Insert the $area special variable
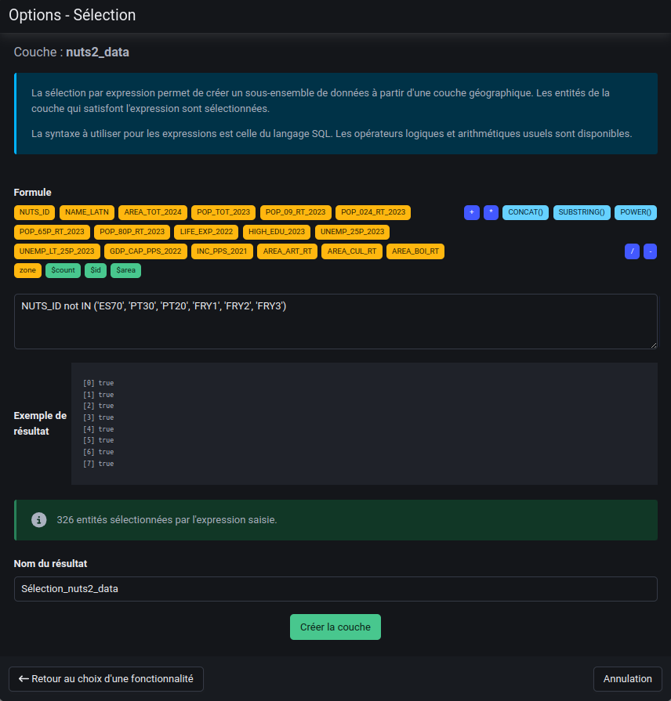 coord(125,270)
